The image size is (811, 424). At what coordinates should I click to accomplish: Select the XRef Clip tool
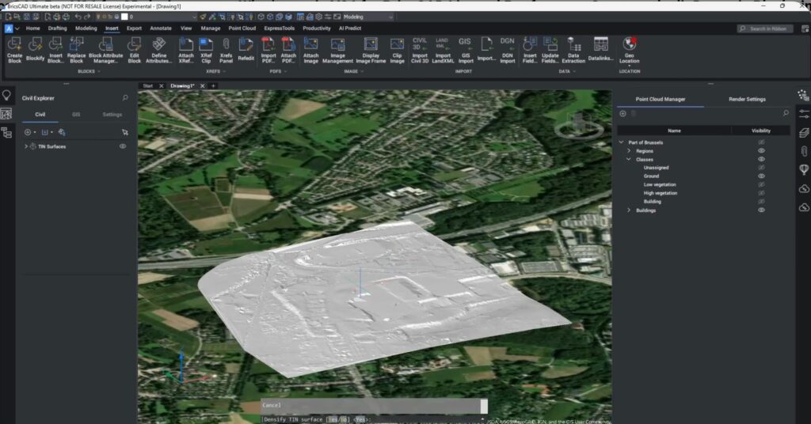(x=206, y=50)
